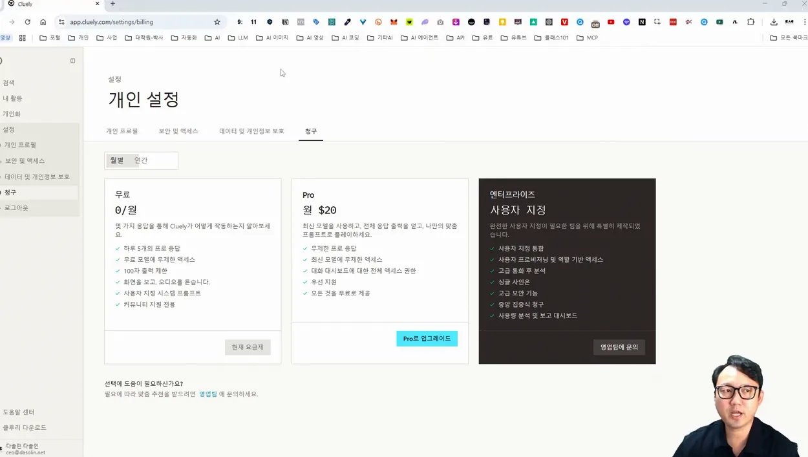
Task: Open 도움말 센터 in sidebar
Action: click(x=19, y=412)
